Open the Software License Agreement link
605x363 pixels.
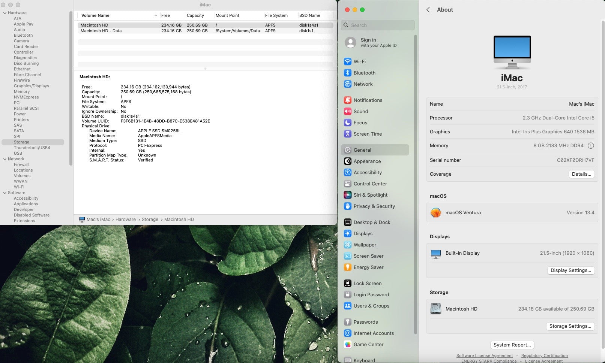click(x=484, y=356)
